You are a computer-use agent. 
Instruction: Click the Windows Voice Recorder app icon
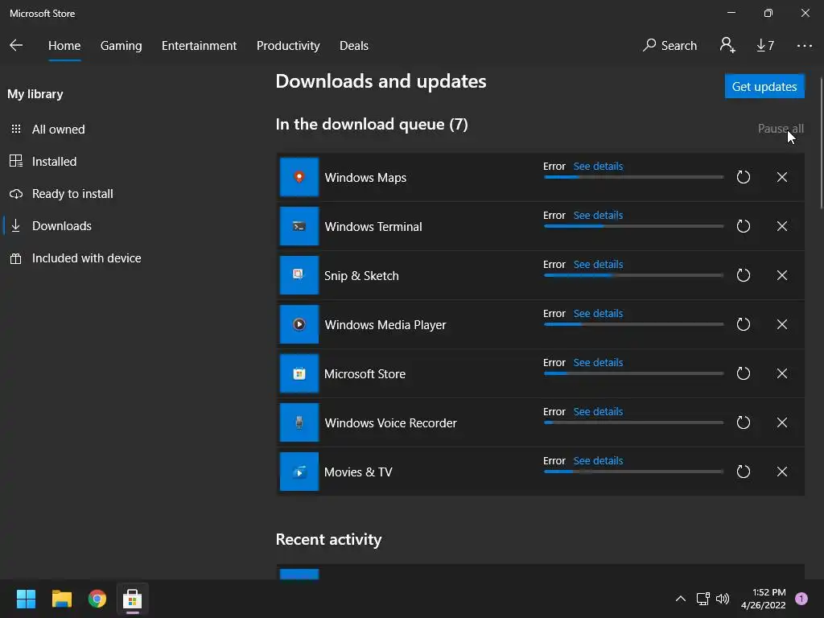click(x=299, y=422)
